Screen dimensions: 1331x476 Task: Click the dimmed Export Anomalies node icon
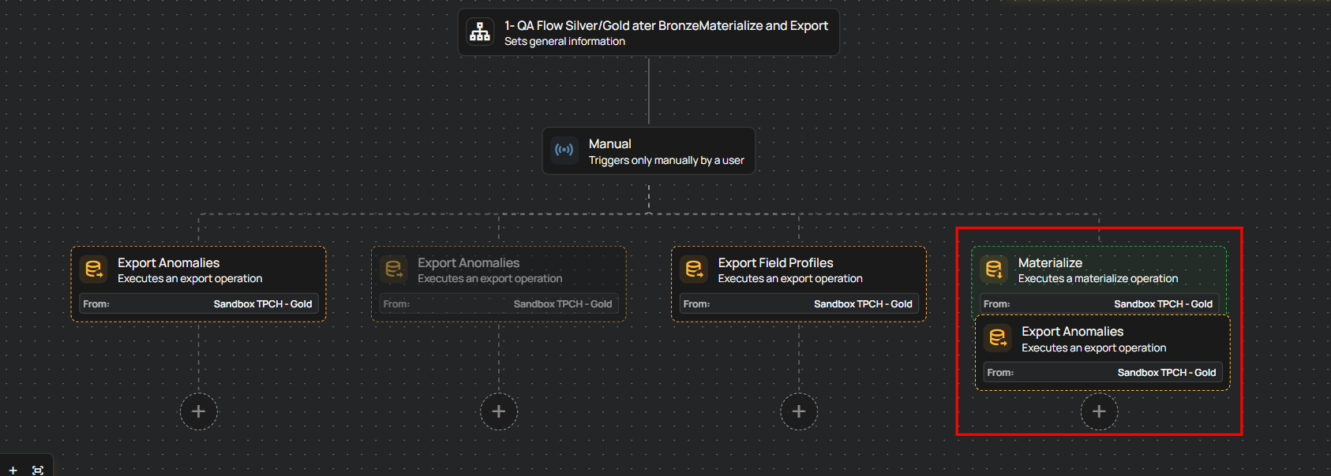coord(394,270)
